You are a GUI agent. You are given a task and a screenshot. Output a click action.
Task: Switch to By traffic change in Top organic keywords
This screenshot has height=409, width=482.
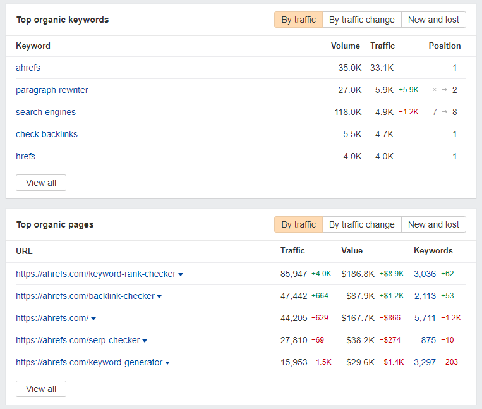[x=362, y=20]
